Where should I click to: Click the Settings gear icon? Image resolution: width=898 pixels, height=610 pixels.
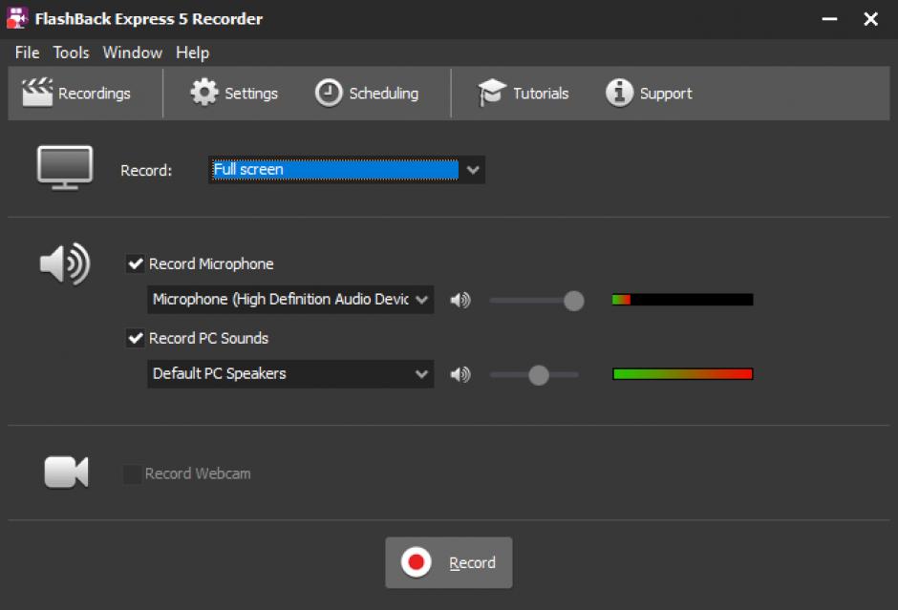tap(203, 93)
